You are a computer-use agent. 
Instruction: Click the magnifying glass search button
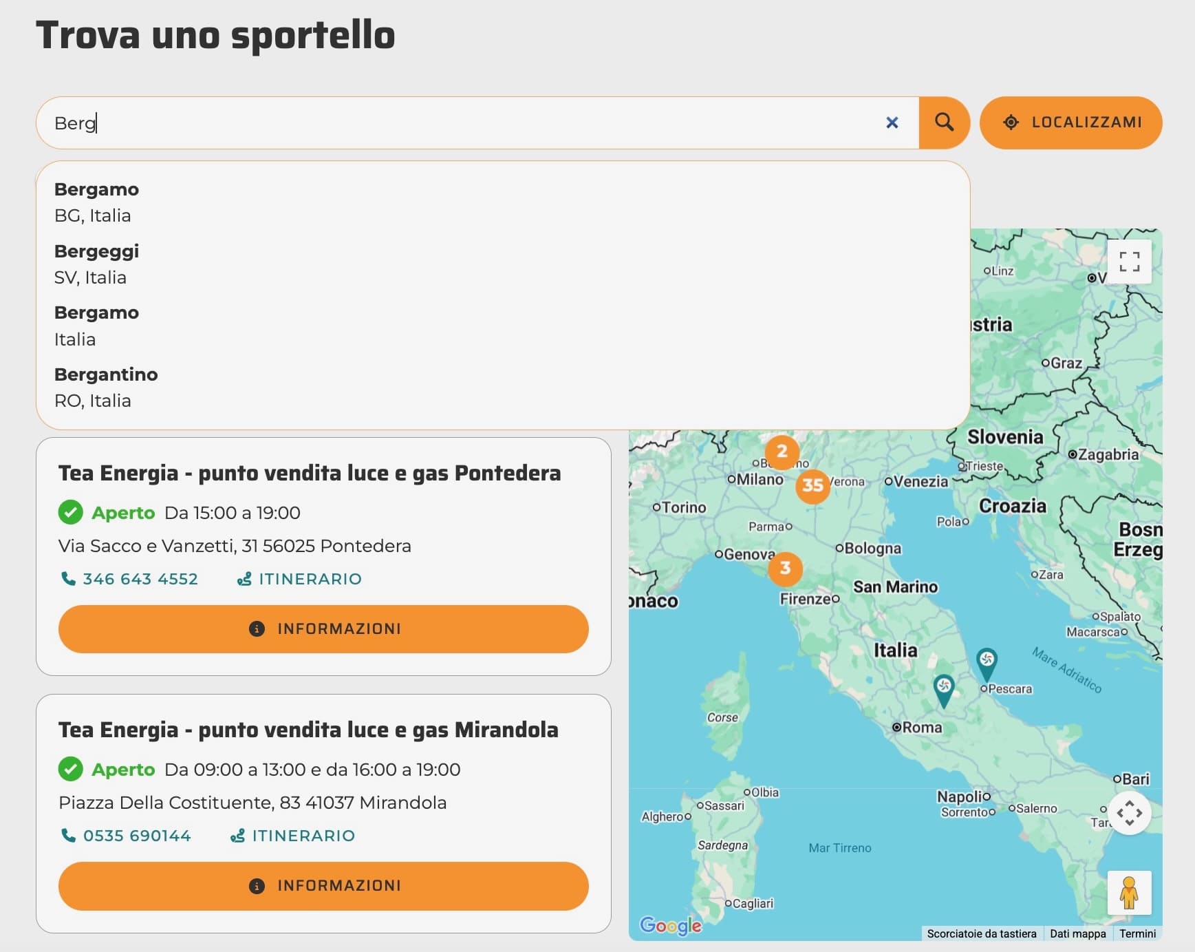944,123
